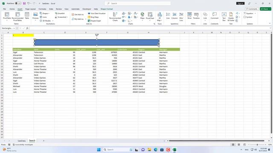Screen dimensions: 273x153
Task: Insert Icons from the Illustrations group
Action: click(44, 17)
